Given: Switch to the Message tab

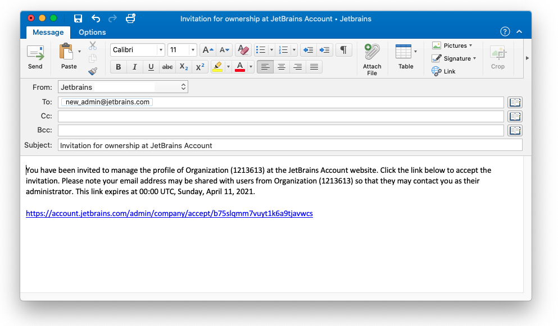Looking at the screenshot, I should point(48,33).
